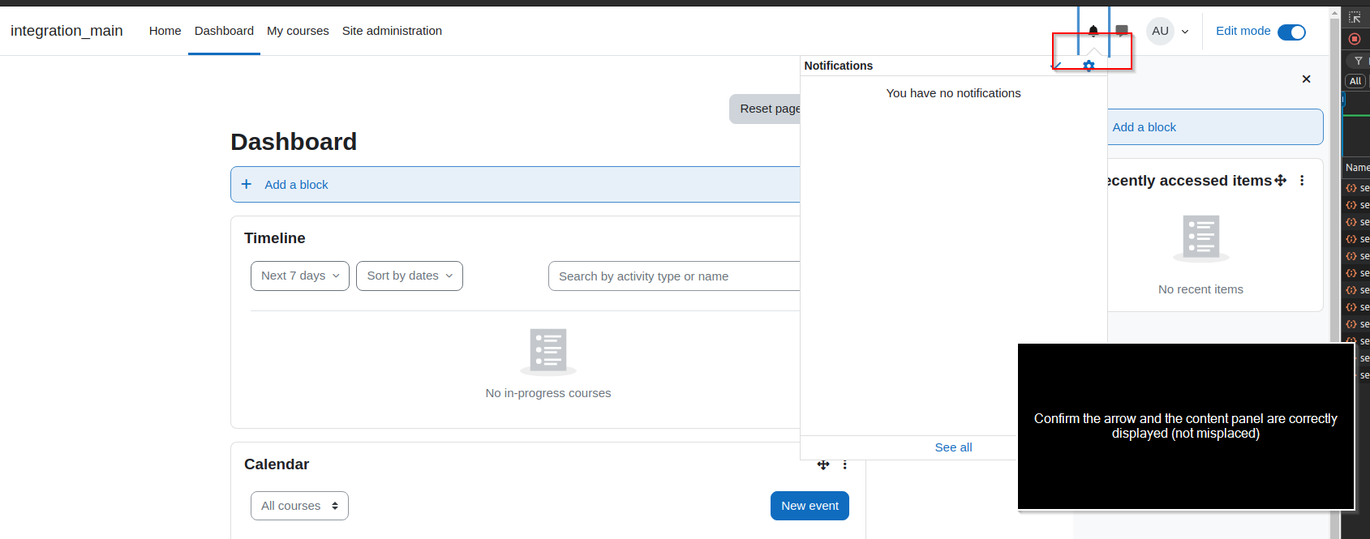Click the Search by activity type field
The image size is (1370, 539).
674,276
